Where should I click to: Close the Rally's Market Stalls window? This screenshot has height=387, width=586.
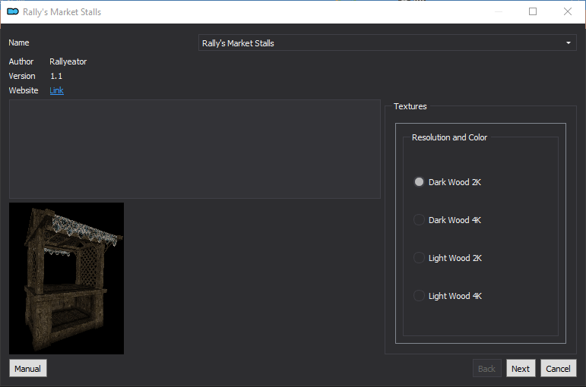[x=567, y=11]
